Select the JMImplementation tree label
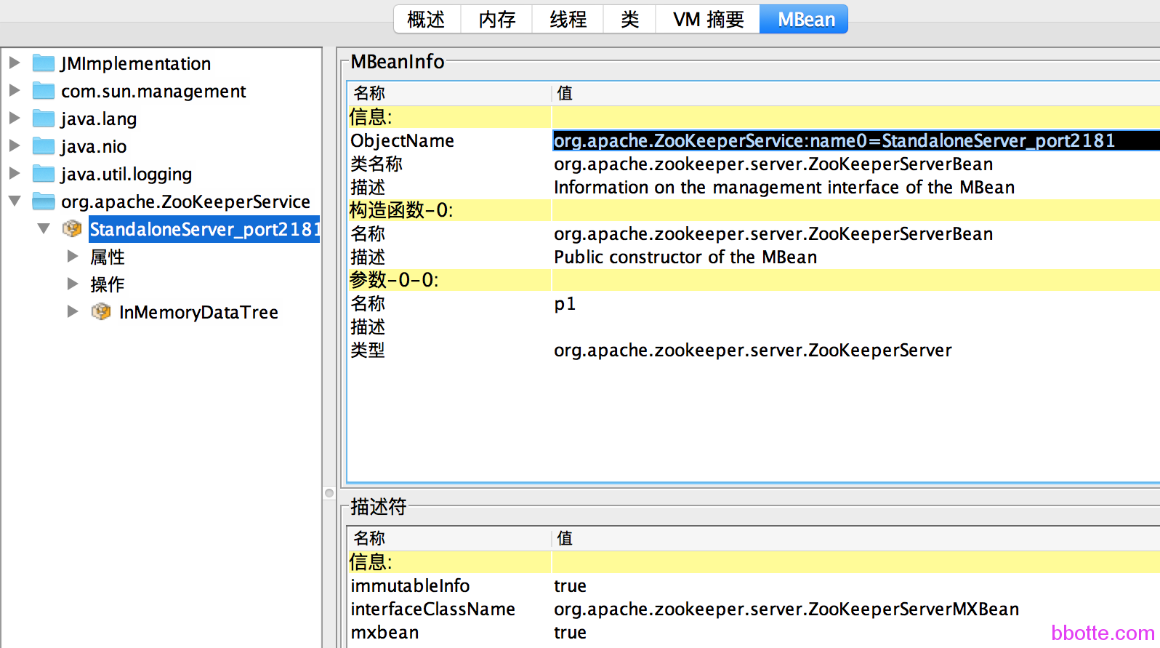Viewport: 1160px width, 648px height. (136, 63)
